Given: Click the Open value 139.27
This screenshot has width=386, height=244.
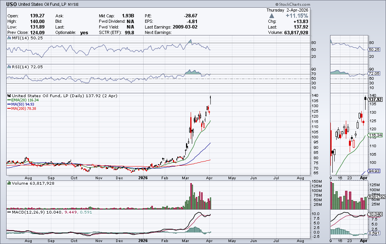Looking at the screenshot, I should (37, 16).
